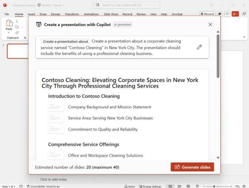Screen dimensions: 249x188
Task: Click the PowerPoint app logo
Action: coord(5,5)
